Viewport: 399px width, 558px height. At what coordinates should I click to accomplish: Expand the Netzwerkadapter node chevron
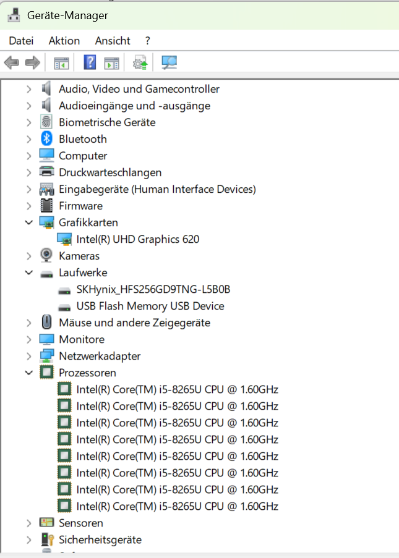[x=29, y=356]
